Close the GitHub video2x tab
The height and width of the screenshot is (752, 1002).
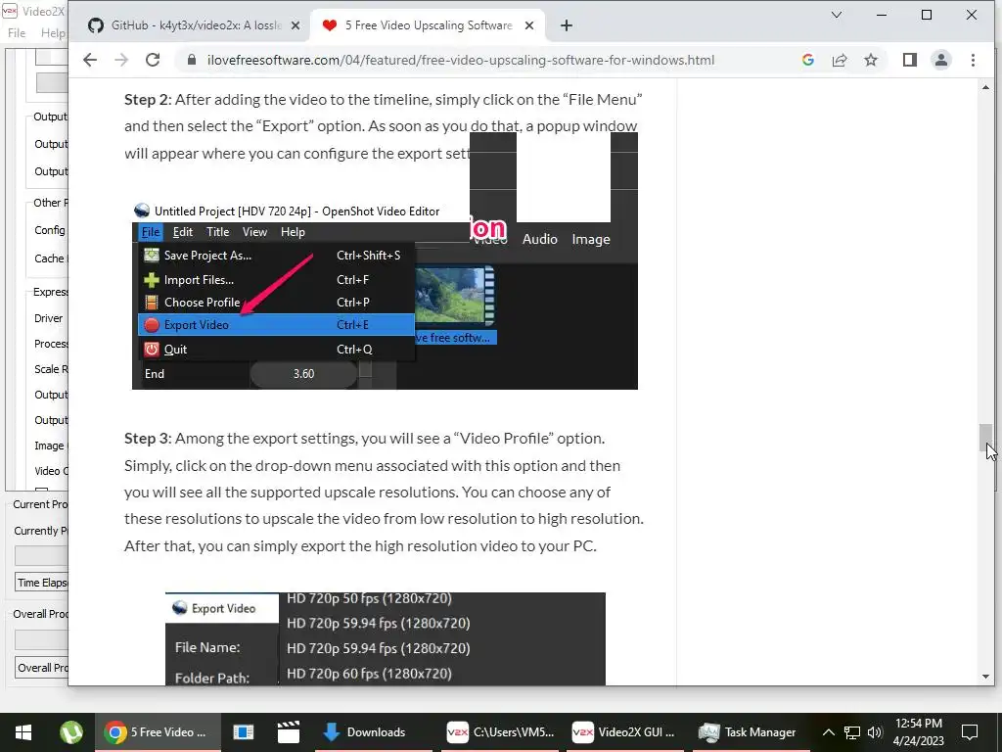[x=296, y=25]
